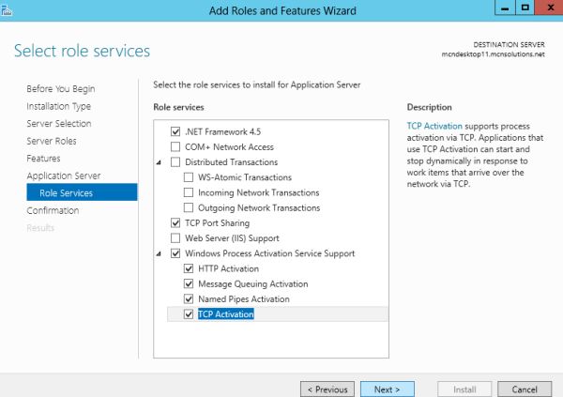Collapse Windows Process Activation Service Support node

[x=160, y=253]
